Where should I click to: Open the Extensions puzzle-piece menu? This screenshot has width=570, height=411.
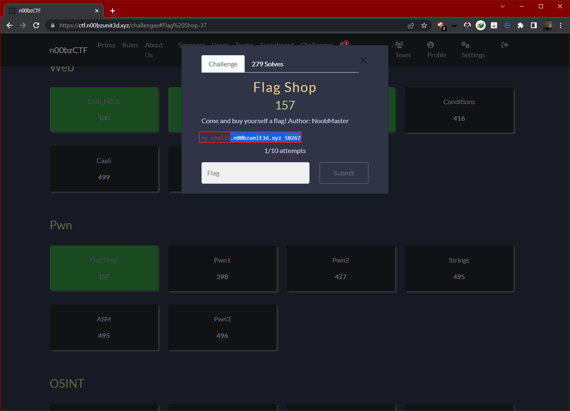click(x=521, y=25)
